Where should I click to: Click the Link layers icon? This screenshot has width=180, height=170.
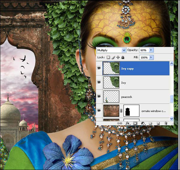coord(119,123)
